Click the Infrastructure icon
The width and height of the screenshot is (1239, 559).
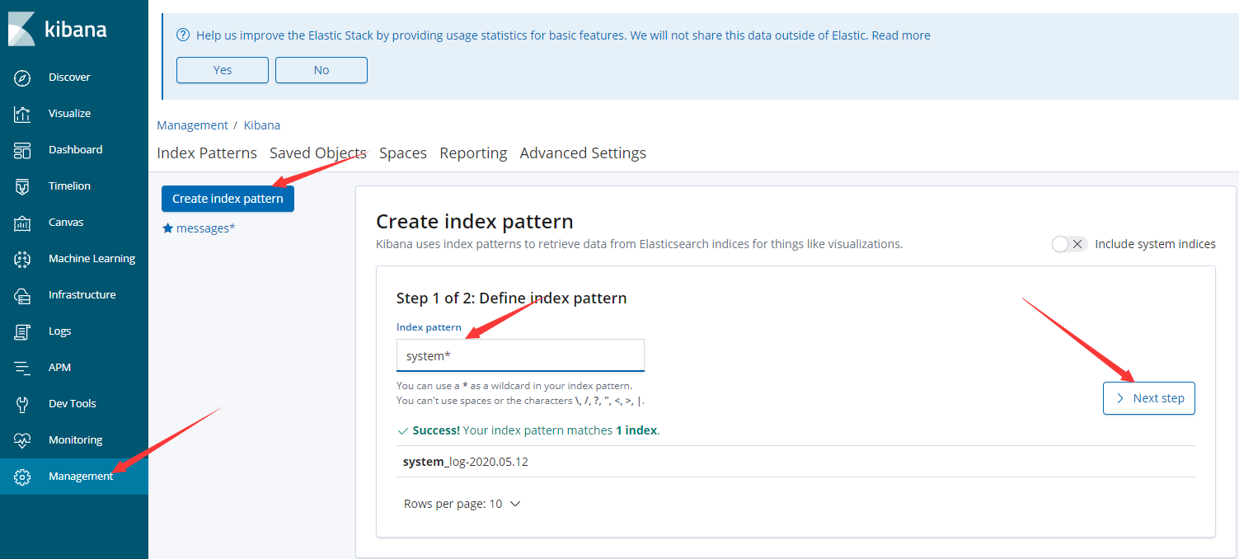pos(22,295)
